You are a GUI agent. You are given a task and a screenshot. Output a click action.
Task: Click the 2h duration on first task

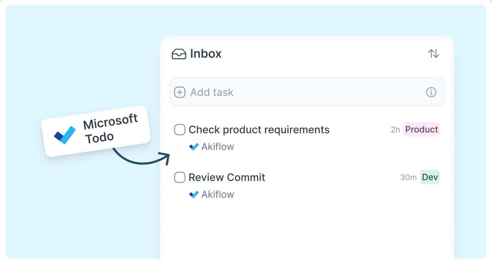click(395, 130)
